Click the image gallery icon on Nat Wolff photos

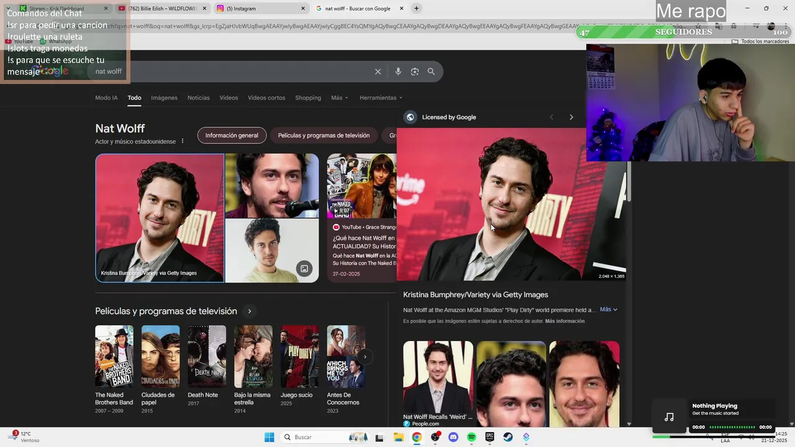[x=304, y=269]
